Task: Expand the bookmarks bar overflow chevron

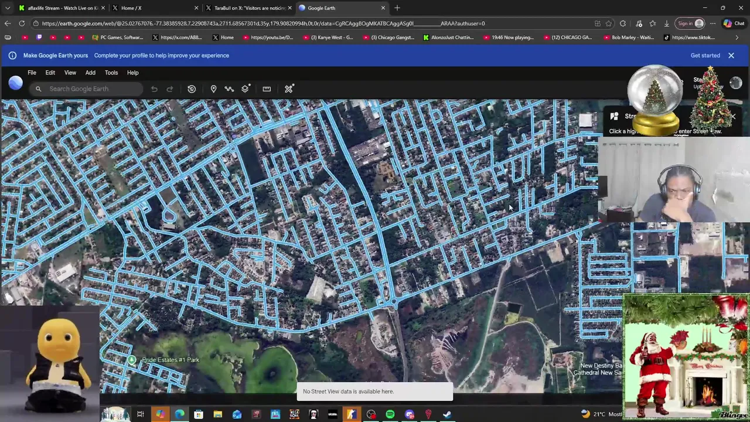Action: click(737, 38)
